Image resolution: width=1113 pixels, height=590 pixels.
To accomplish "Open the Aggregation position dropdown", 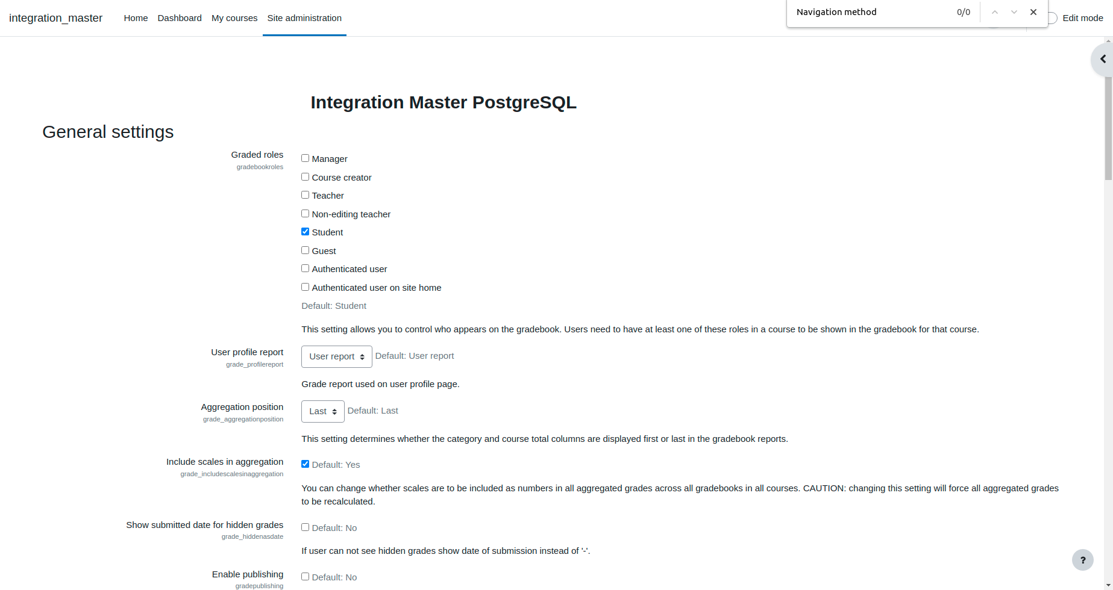I will (x=323, y=411).
